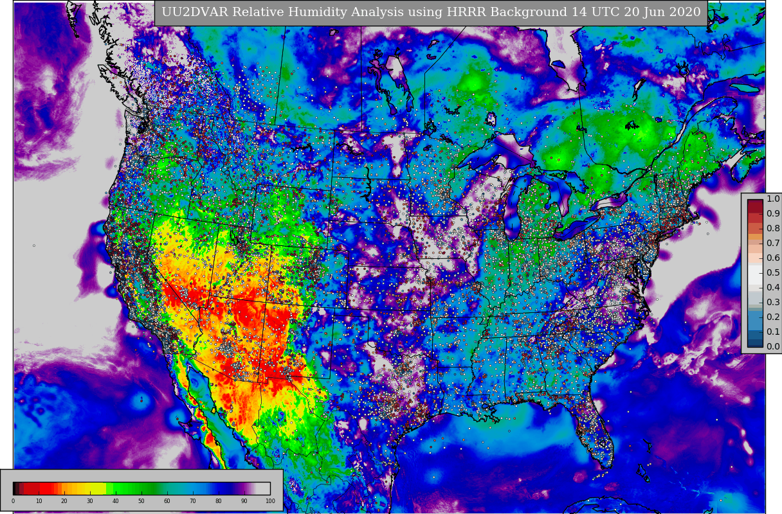782x514 pixels.
Task: Click the 0.5 label on right legend
Action: [x=773, y=273]
